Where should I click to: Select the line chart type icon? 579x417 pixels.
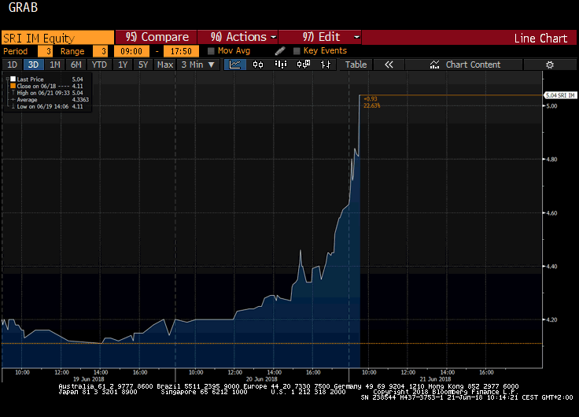click(235, 65)
